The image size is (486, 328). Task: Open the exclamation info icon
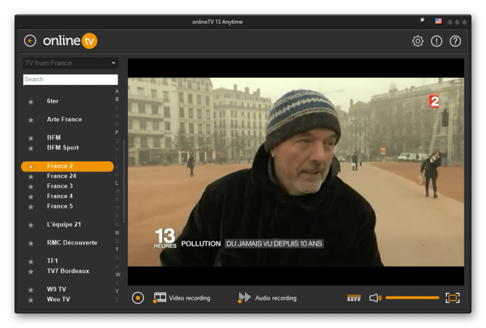(436, 41)
